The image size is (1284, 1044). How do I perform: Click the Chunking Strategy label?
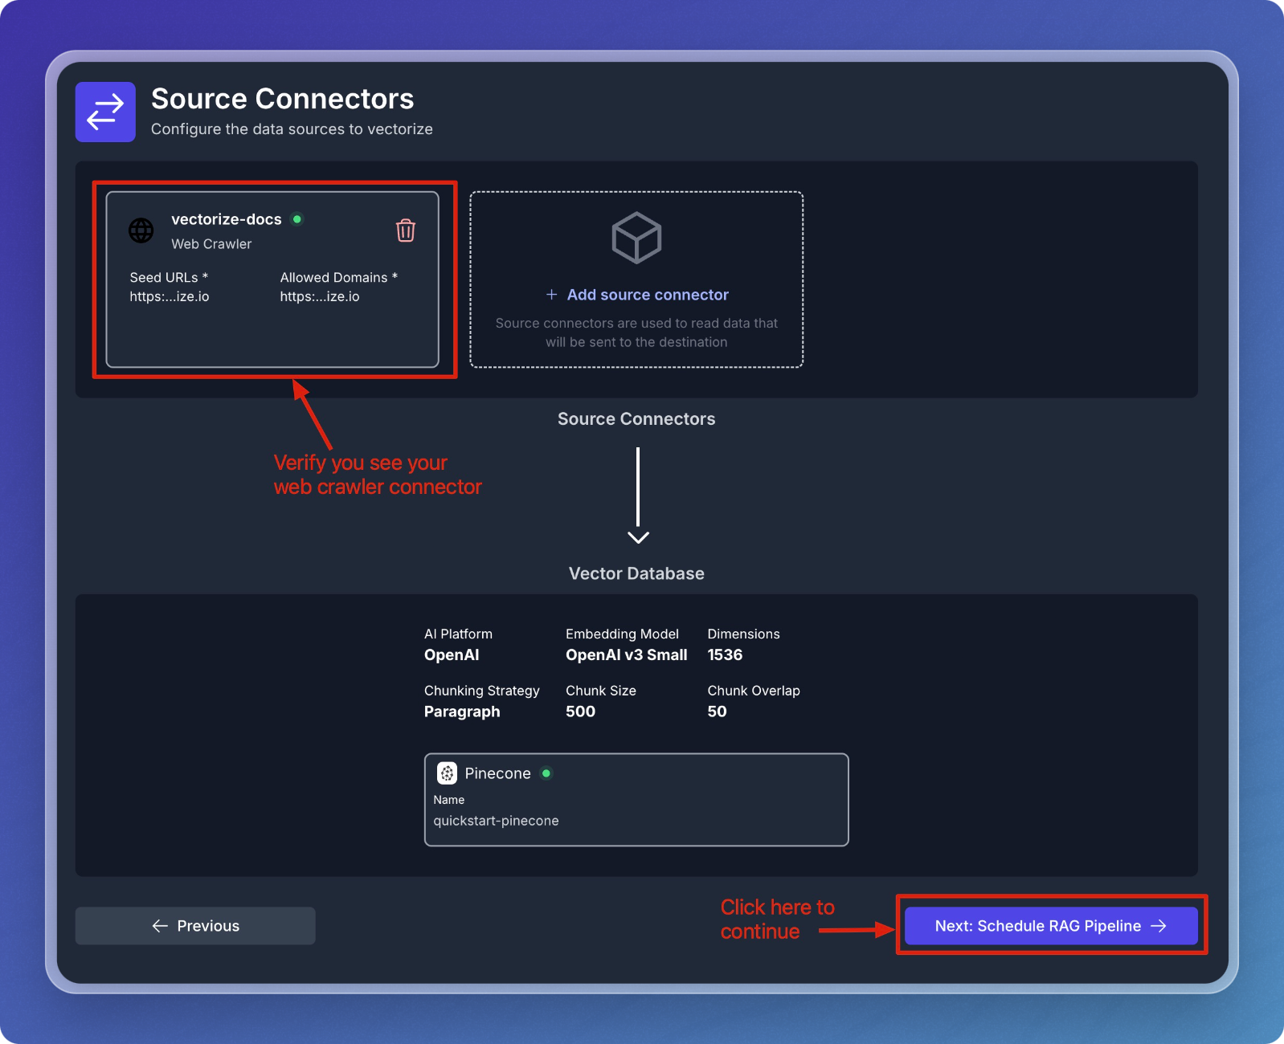click(x=482, y=691)
